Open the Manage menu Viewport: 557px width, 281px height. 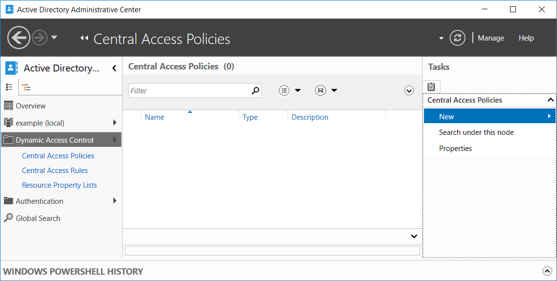click(x=490, y=38)
